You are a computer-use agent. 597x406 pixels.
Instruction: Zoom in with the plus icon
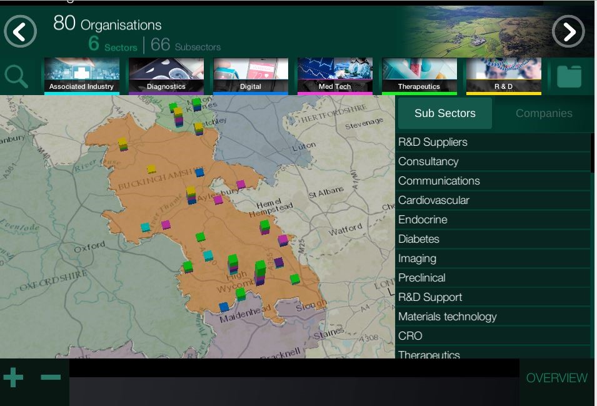point(14,378)
